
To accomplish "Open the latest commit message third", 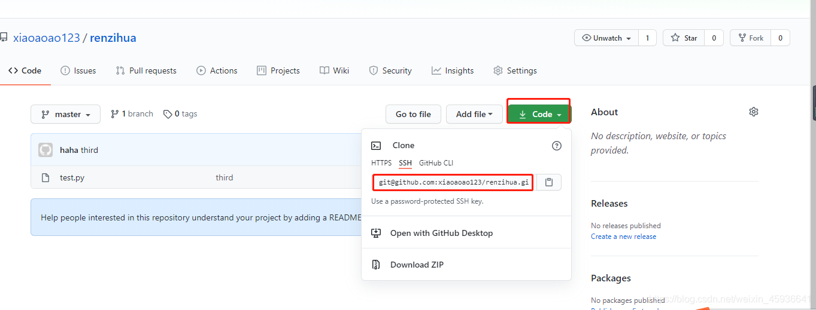I will 90,150.
